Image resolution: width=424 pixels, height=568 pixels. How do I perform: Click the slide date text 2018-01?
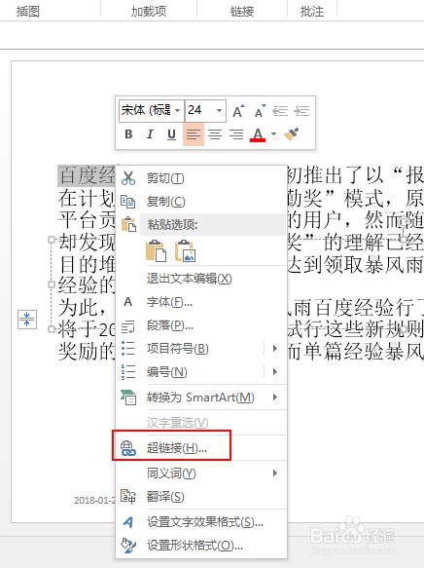(x=94, y=500)
